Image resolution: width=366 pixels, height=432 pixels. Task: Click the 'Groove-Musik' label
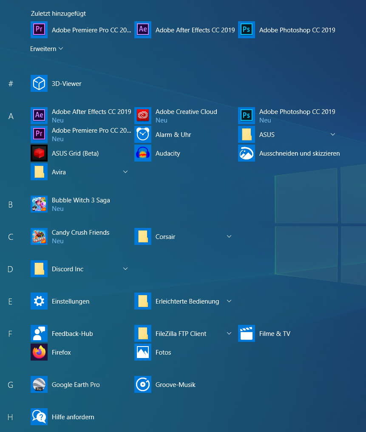[x=176, y=385]
